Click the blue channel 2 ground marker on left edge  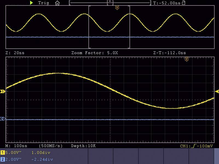tap(2, 119)
